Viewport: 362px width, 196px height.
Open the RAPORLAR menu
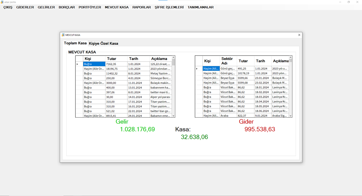click(x=141, y=7)
